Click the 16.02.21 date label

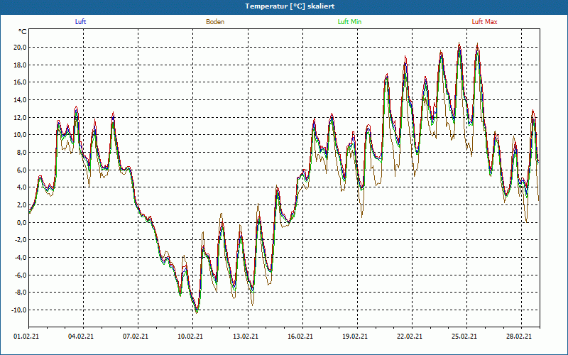click(300, 336)
